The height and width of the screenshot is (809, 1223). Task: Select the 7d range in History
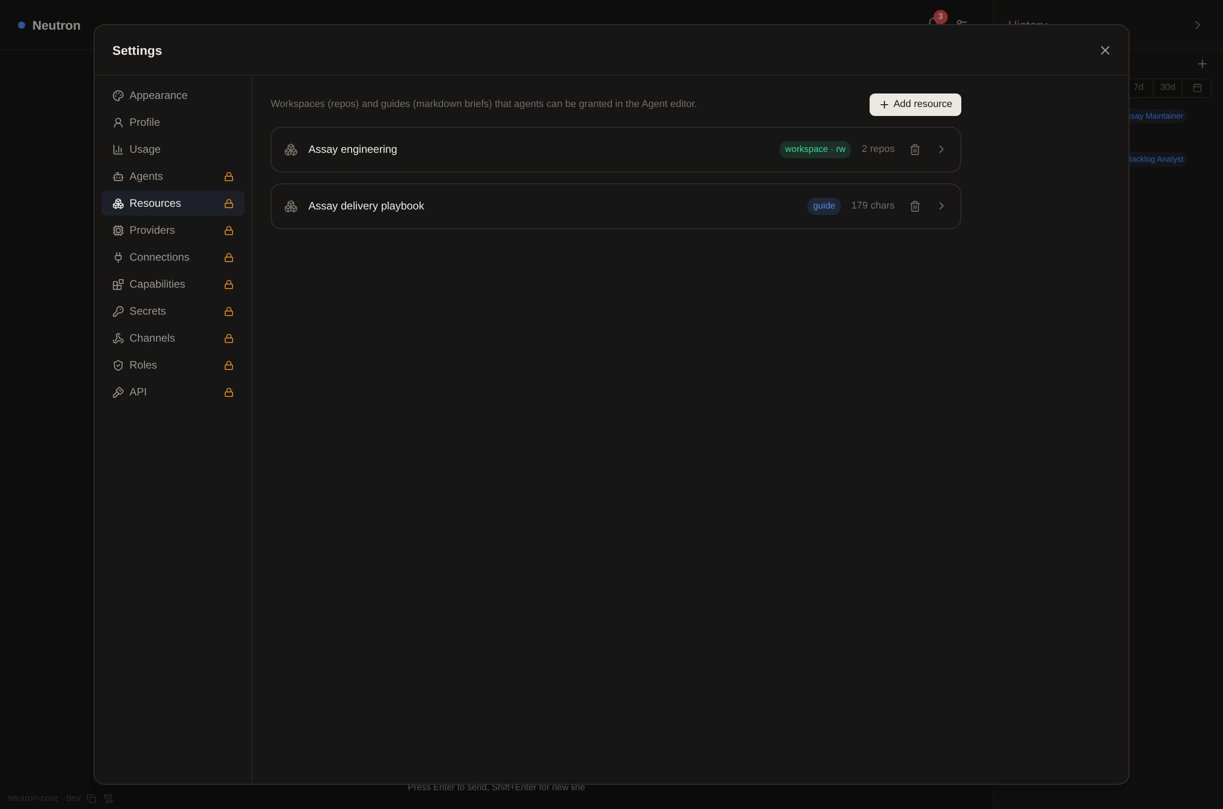click(x=1138, y=87)
